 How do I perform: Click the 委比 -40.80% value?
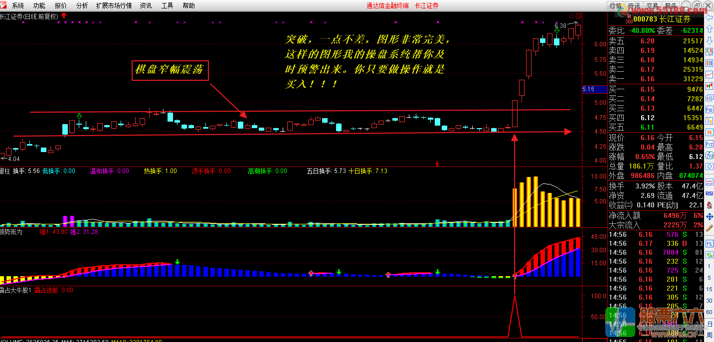tap(641, 30)
